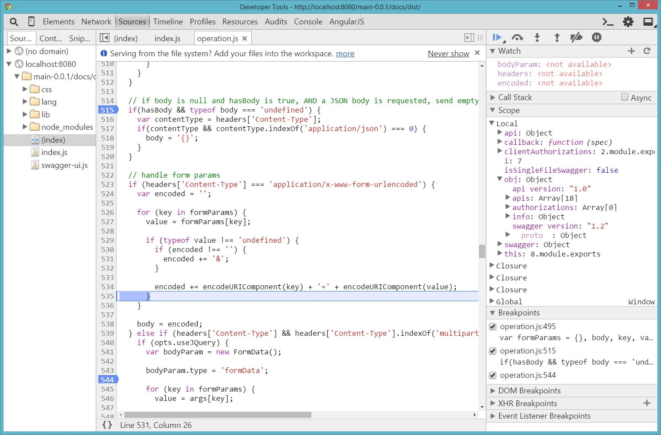The height and width of the screenshot is (435, 661).
Task: Expand the lib folder
Action: (25, 114)
